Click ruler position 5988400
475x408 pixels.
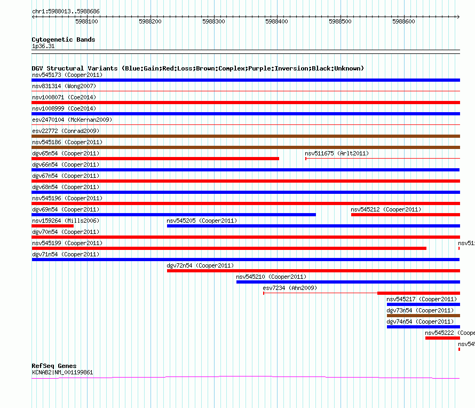(276, 21)
